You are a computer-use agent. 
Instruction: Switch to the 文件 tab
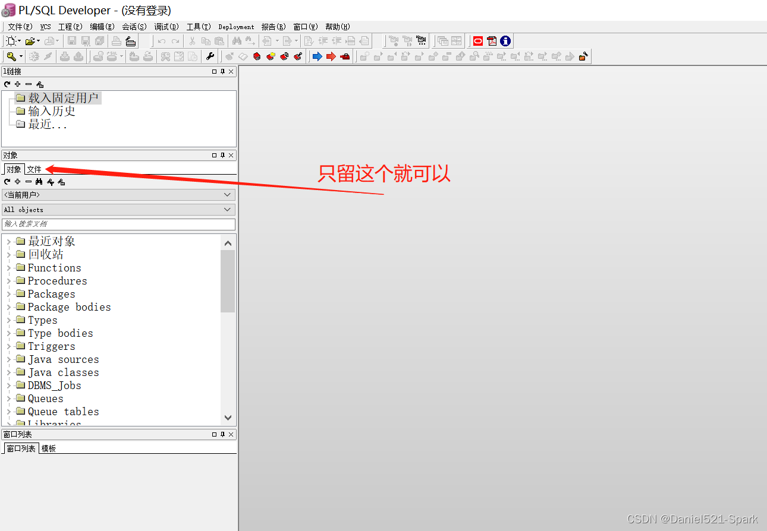[34, 169]
